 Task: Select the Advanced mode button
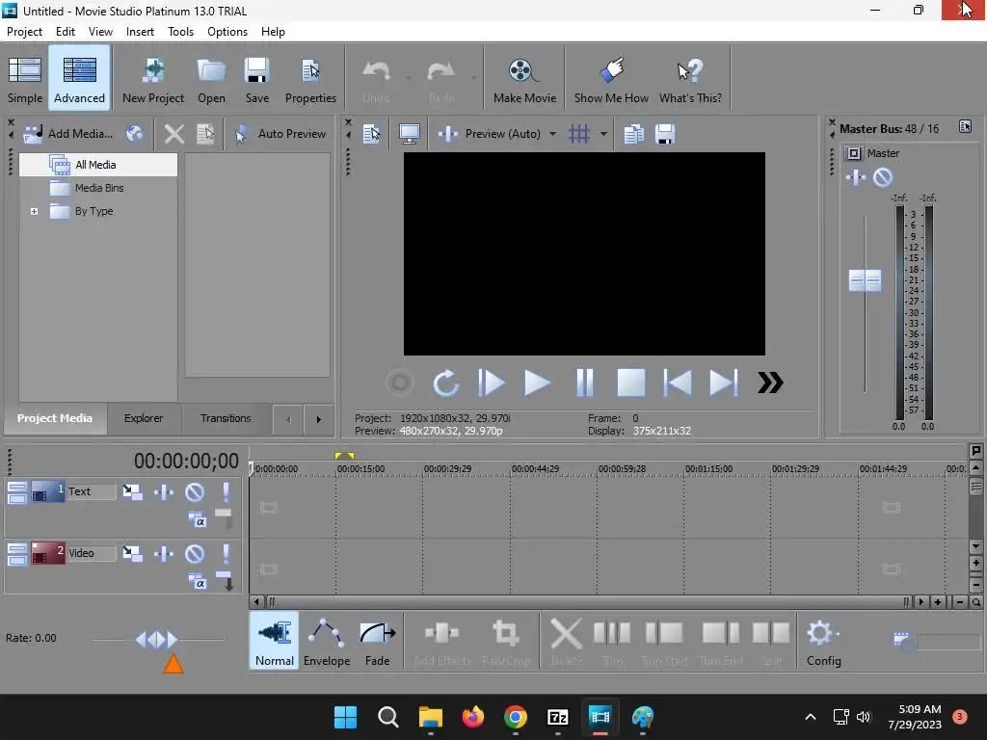(79, 79)
